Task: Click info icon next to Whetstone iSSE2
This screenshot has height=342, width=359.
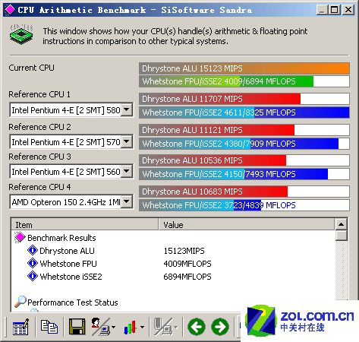Action: pyautogui.click(x=33, y=276)
